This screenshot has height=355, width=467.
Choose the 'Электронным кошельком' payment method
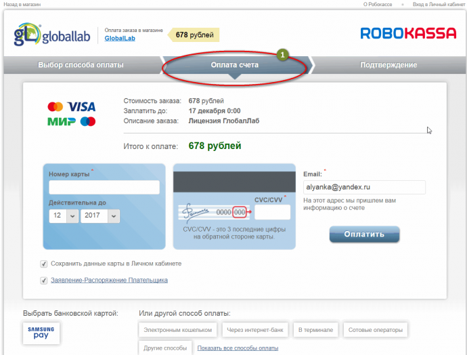(x=178, y=330)
